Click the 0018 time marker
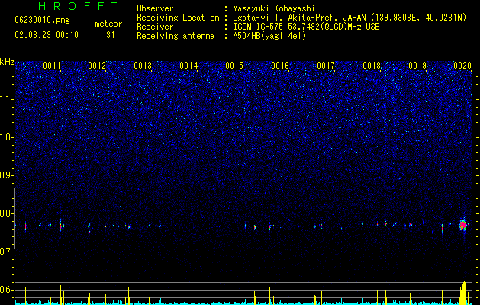480x305 pixels. click(372, 66)
